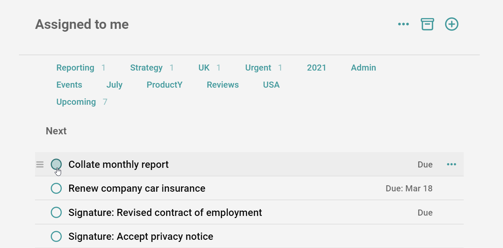Open the Upcoming tag with 7 tasks

[x=76, y=102]
